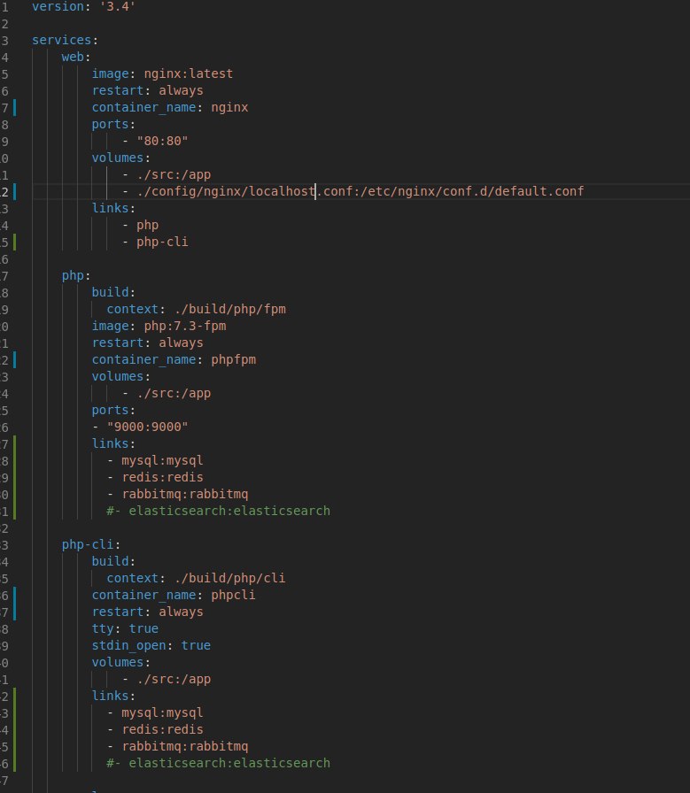
Task: Click the container_name nginx line
Action: [x=170, y=107]
